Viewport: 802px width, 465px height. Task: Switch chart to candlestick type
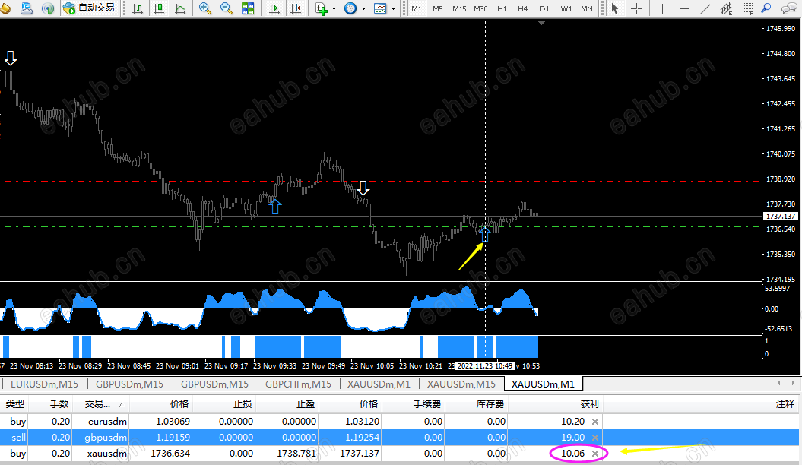(159, 8)
